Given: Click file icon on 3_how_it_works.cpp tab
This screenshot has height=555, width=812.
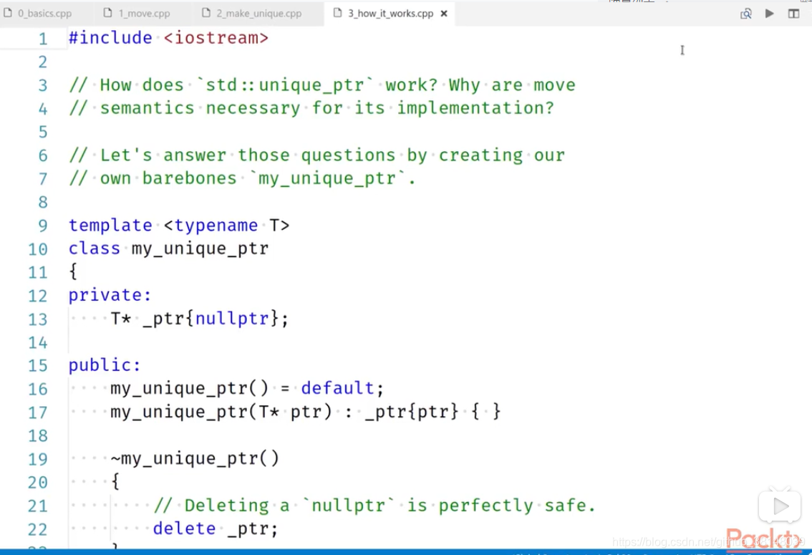Looking at the screenshot, I should 338,12.
